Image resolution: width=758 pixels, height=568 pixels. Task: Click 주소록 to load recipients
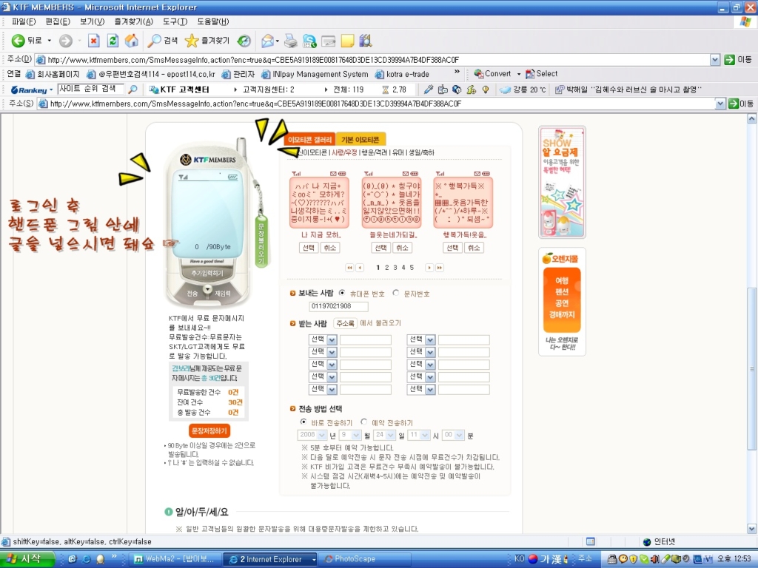[345, 323]
